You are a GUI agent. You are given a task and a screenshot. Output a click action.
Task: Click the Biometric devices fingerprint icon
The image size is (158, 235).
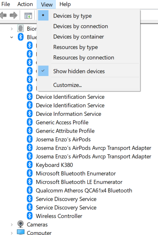(20, 28)
